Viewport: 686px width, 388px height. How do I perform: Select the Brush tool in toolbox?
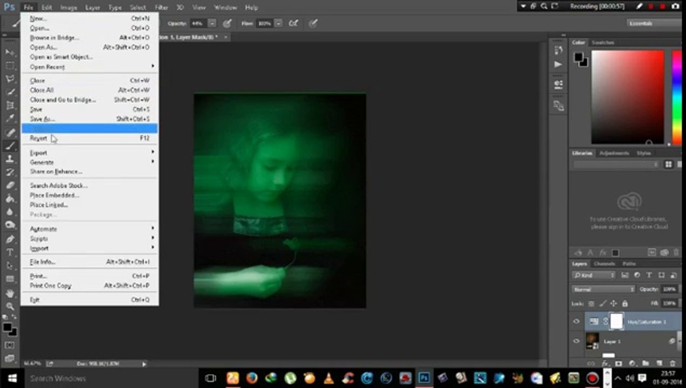(10, 145)
